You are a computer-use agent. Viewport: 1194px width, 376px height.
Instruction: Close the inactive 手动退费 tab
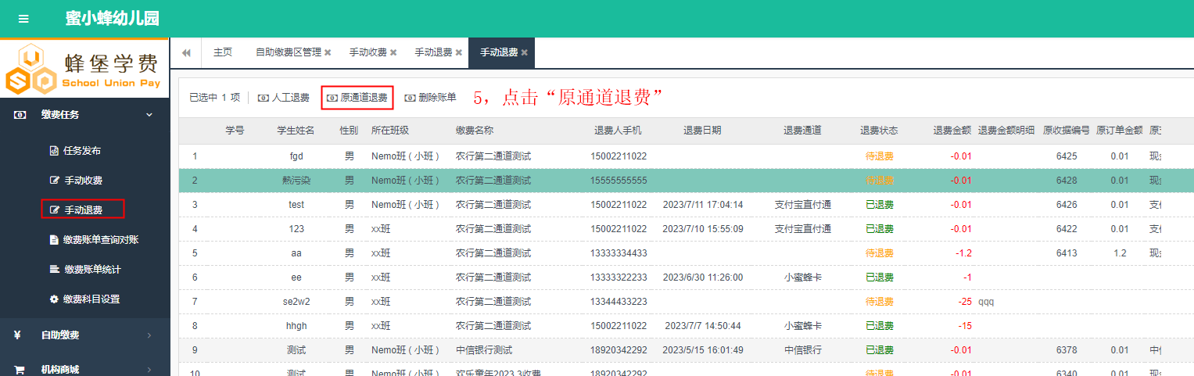point(459,53)
